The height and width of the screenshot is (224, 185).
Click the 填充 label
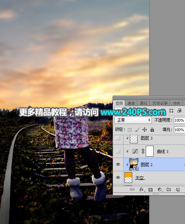point(167,129)
